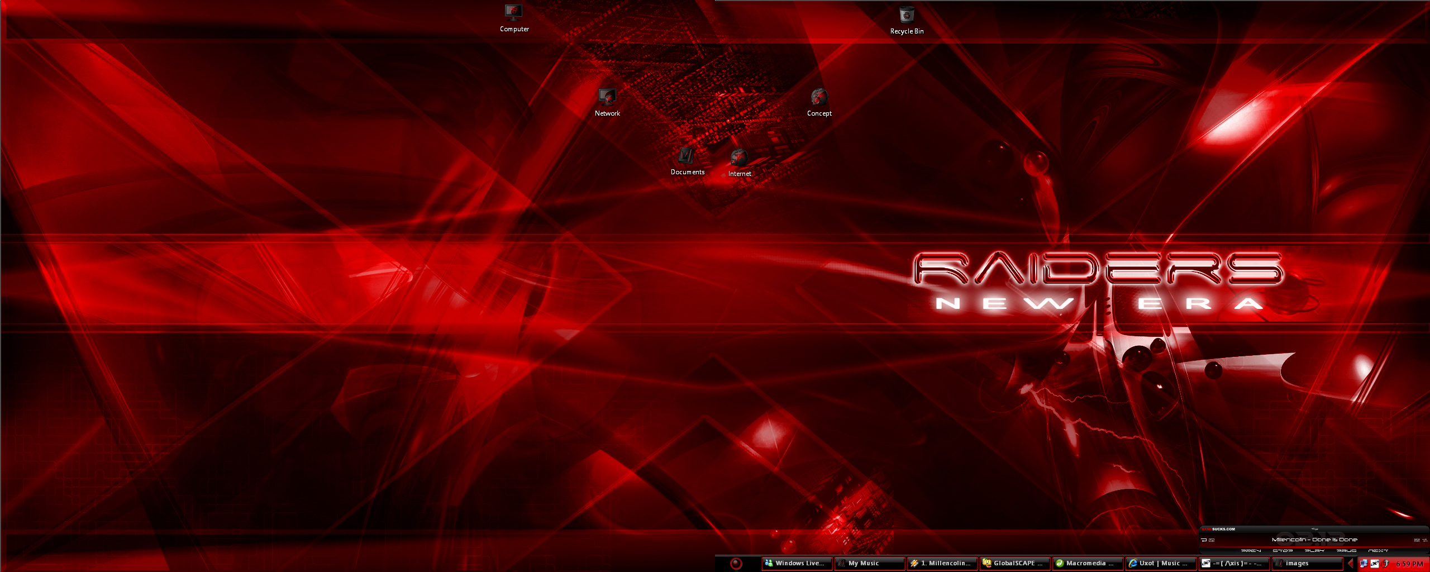This screenshot has height=572, width=1430.
Task: Click the red orb Start button
Action: pos(736,564)
